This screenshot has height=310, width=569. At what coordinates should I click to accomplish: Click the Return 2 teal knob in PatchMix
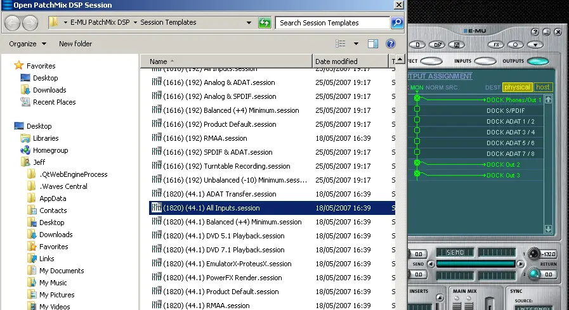pyautogui.click(x=533, y=274)
